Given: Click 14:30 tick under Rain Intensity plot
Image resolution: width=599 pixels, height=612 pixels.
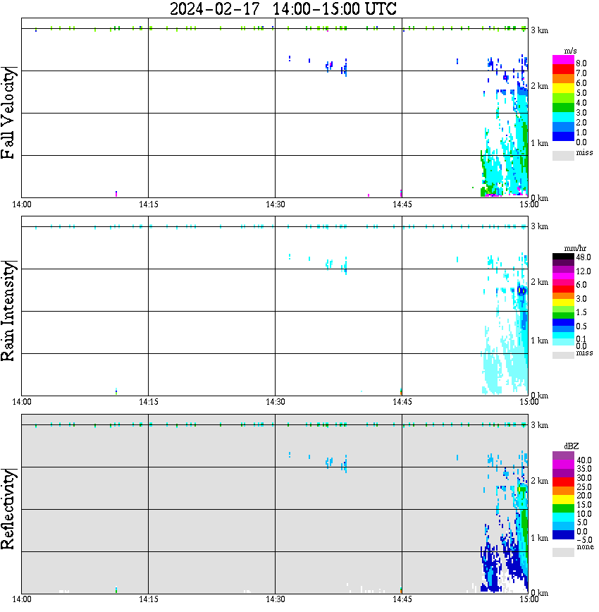Looking at the screenshot, I should coord(275,402).
